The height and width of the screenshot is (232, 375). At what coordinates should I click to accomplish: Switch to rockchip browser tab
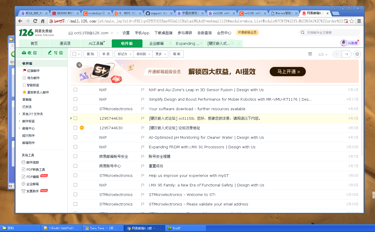point(97,13)
